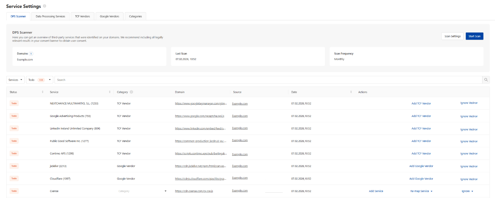The width and height of the screenshot is (495, 198).
Task: Open the Service Settings info icon
Action: [45, 6]
